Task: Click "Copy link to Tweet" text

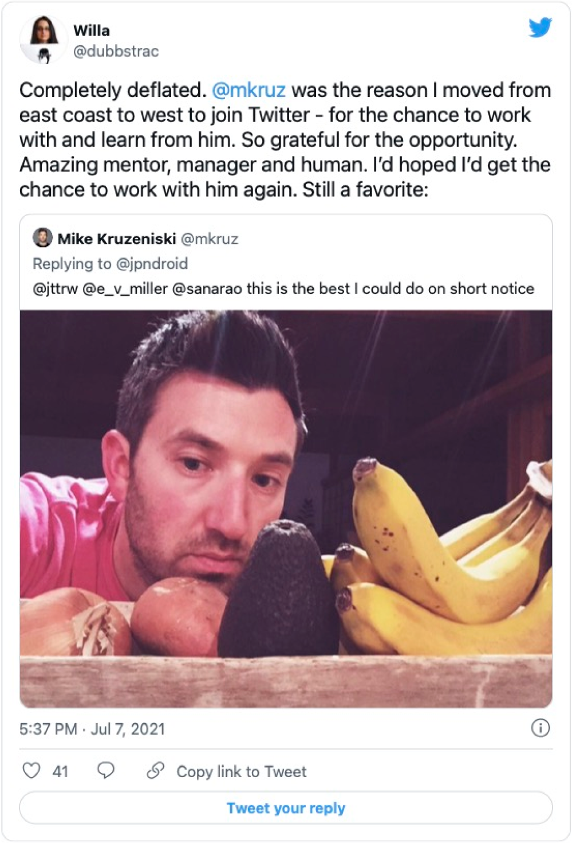Action: pyautogui.click(x=241, y=772)
